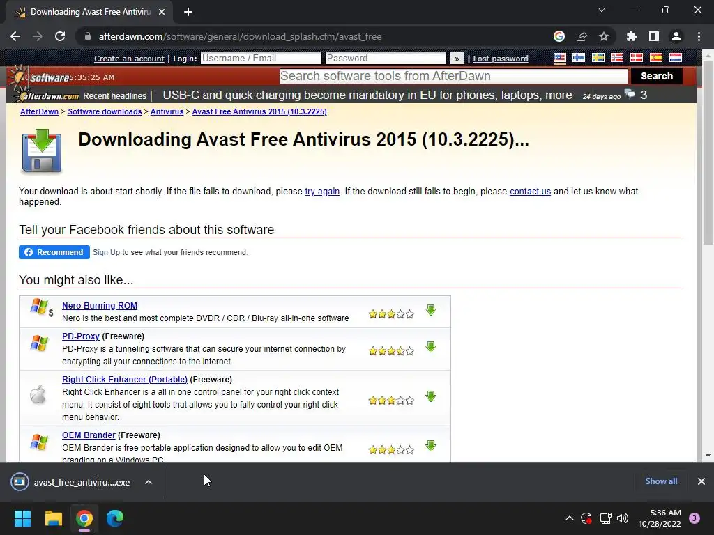Go to AfterDawn breadcrumb
Screen dimensions: 714x535
coord(39,111)
